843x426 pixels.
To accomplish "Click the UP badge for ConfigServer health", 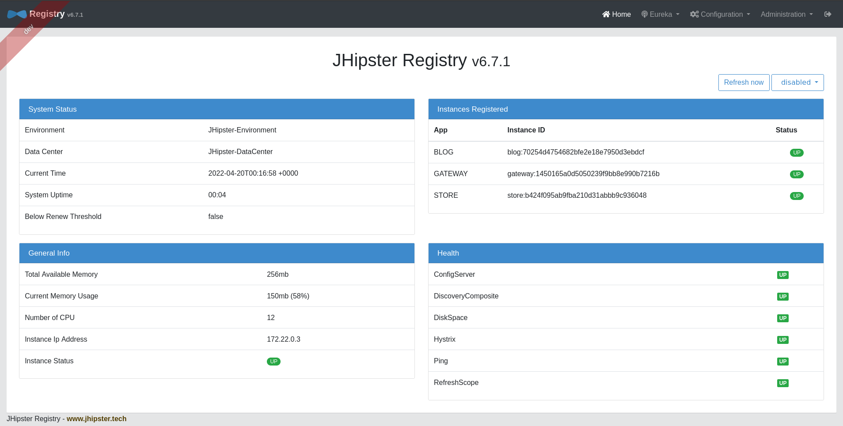I will point(782,275).
